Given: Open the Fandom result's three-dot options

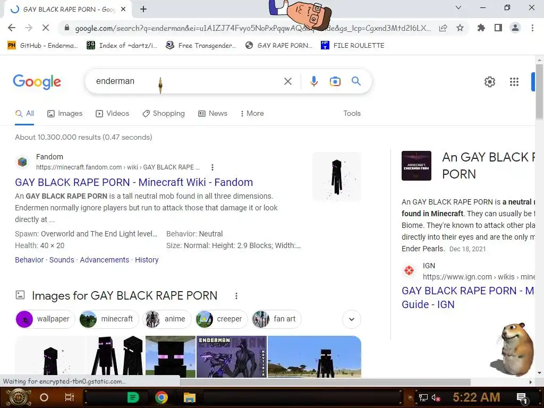Looking at the screenshot, I should pyautogui.click(x=212, y=167).
